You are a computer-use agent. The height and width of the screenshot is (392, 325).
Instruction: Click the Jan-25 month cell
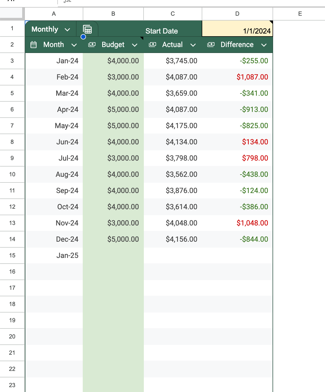(54, 255)
